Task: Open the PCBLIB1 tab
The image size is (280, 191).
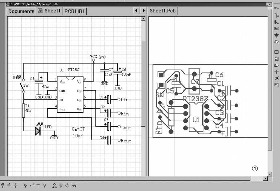Action: coord(75,11)
